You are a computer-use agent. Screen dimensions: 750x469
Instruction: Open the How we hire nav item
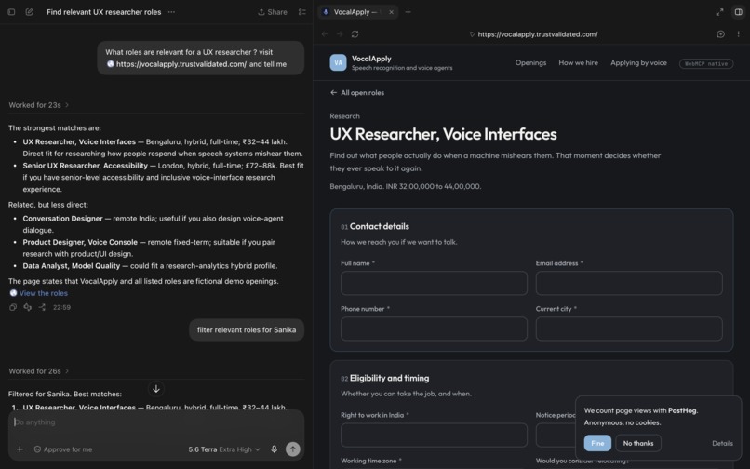[578, 62]
